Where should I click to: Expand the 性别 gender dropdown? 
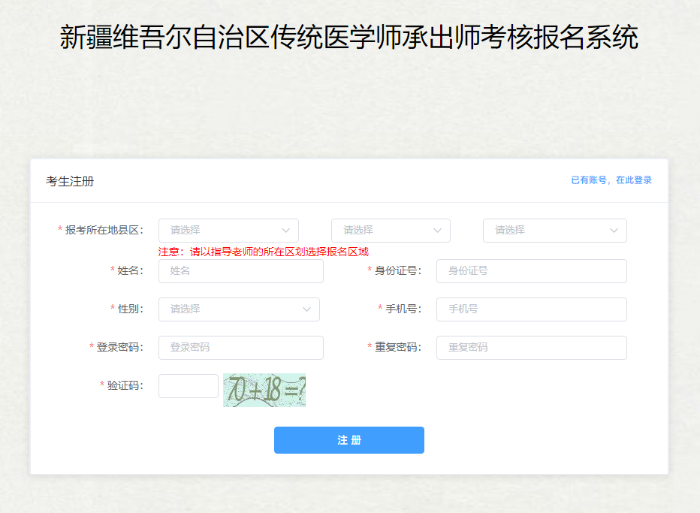tap(240, 309)
